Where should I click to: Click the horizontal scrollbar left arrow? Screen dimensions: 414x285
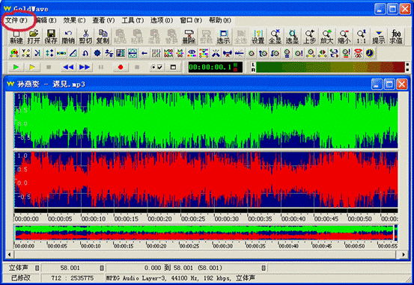[x=9, y=254]
